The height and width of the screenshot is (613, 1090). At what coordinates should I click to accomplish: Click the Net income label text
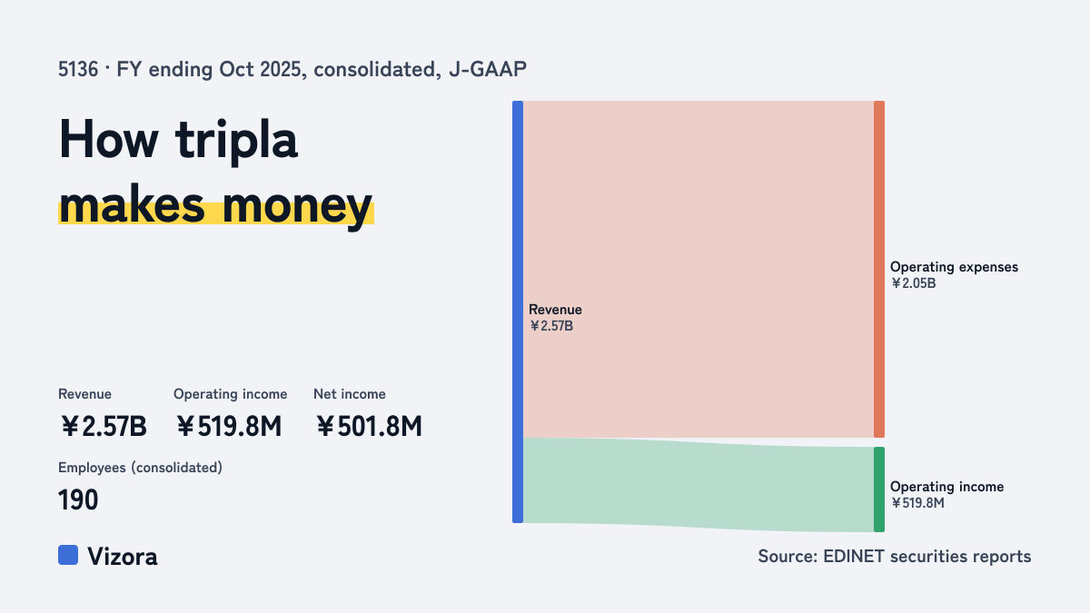pyautogui.click(x=350, y=394)
